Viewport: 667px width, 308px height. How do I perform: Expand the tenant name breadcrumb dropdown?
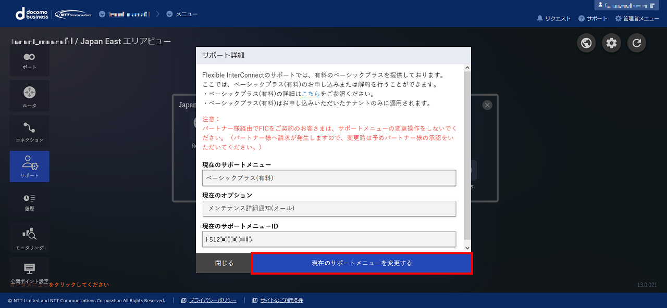[124, 14]
